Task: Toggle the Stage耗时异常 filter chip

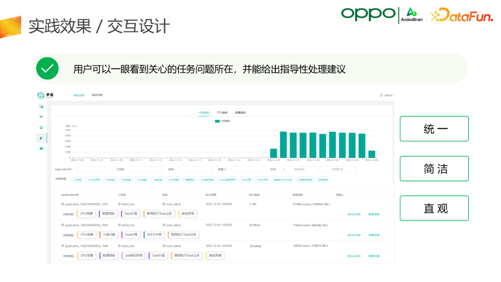Action: pyautogui.click(x=227, y=180)
